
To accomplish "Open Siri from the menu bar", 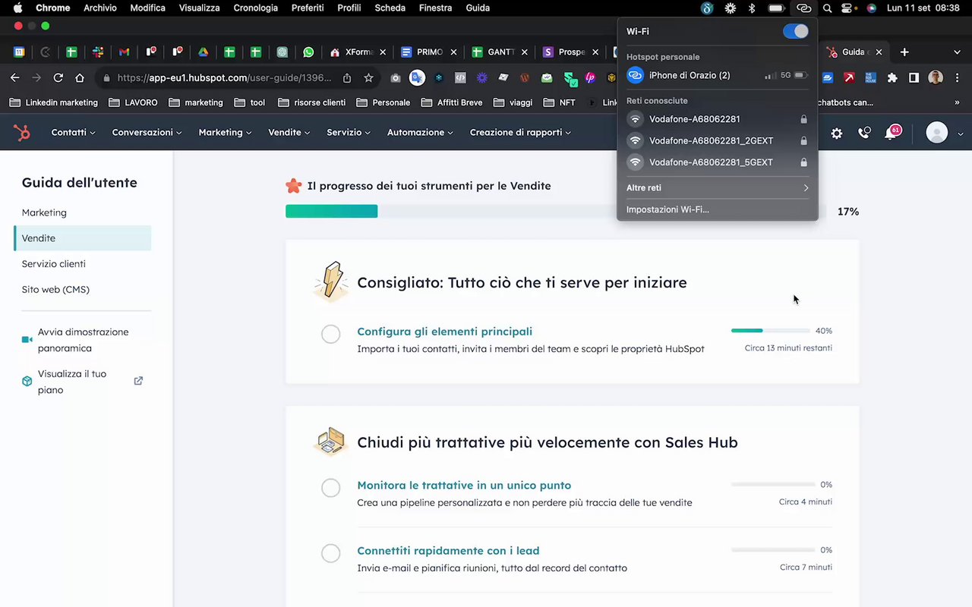I will tap(871, 8).
